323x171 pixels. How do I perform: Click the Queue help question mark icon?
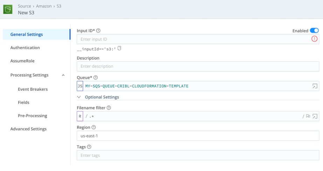coord(96,77)
